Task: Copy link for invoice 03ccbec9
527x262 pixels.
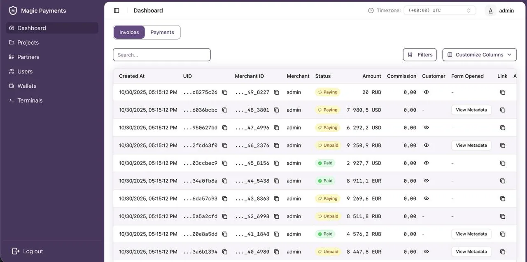Action: click(503, 163)
